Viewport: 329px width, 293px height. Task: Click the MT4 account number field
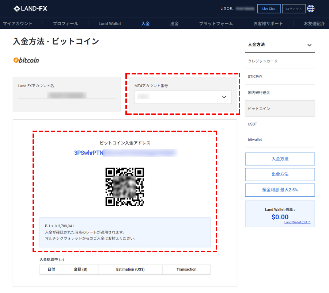175,97
